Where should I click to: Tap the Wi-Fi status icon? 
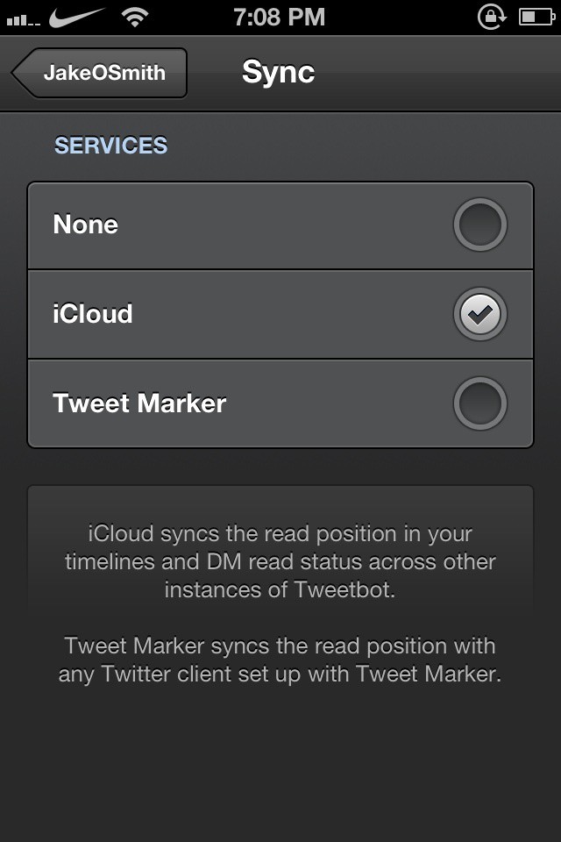134,17
